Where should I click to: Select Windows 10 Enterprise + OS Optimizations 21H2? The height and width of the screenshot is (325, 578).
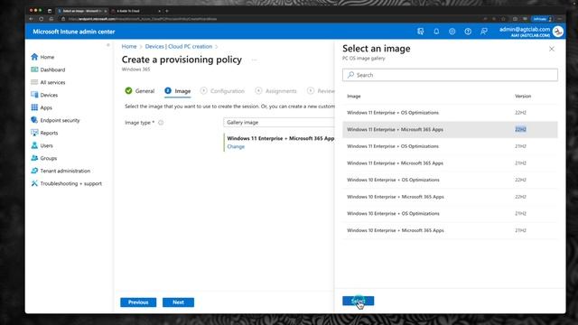click(450, 214)
